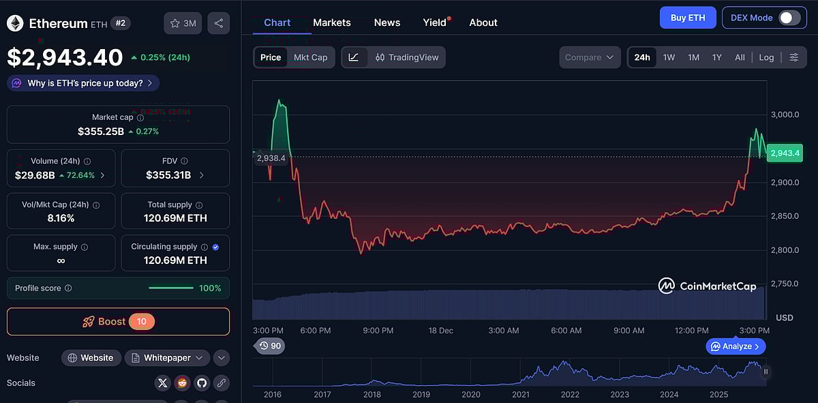Select the line chart style icon
The height and width of the screenshot is (403, 818).
coord(354,57)
